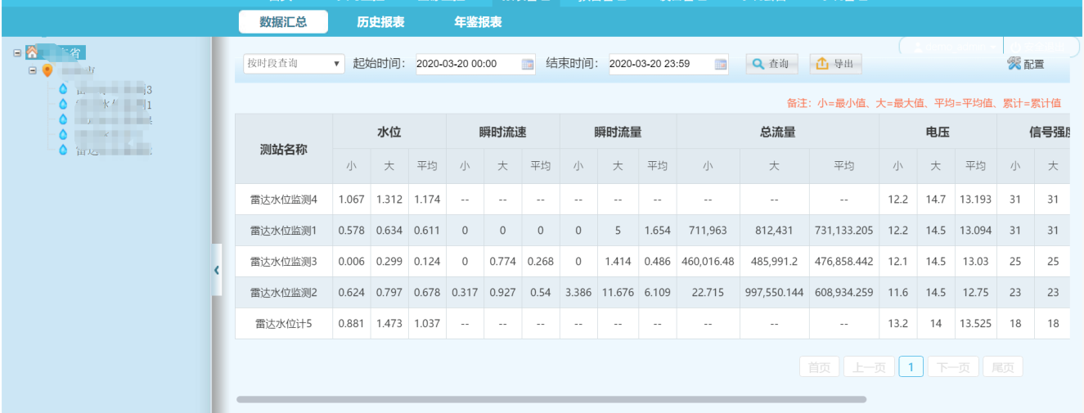Viewport: 1084px width, 413px height.
Task: Click the home icon at the tree root
Action: pos(33,52)
